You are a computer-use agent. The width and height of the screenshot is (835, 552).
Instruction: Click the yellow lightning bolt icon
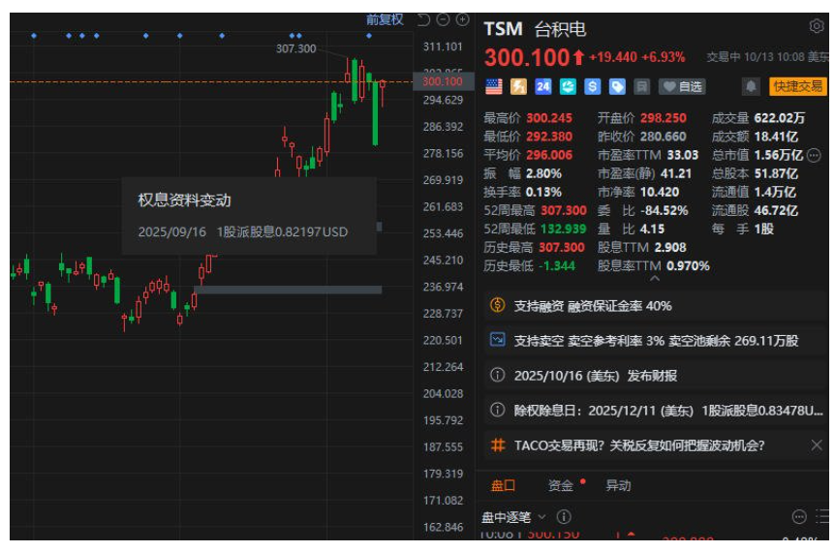click(518, 87)
